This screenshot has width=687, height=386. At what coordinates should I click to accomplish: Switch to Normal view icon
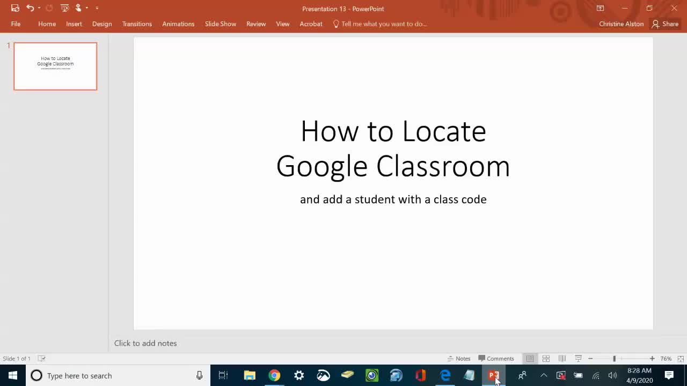pyautogui.click(x=530, y=359)
